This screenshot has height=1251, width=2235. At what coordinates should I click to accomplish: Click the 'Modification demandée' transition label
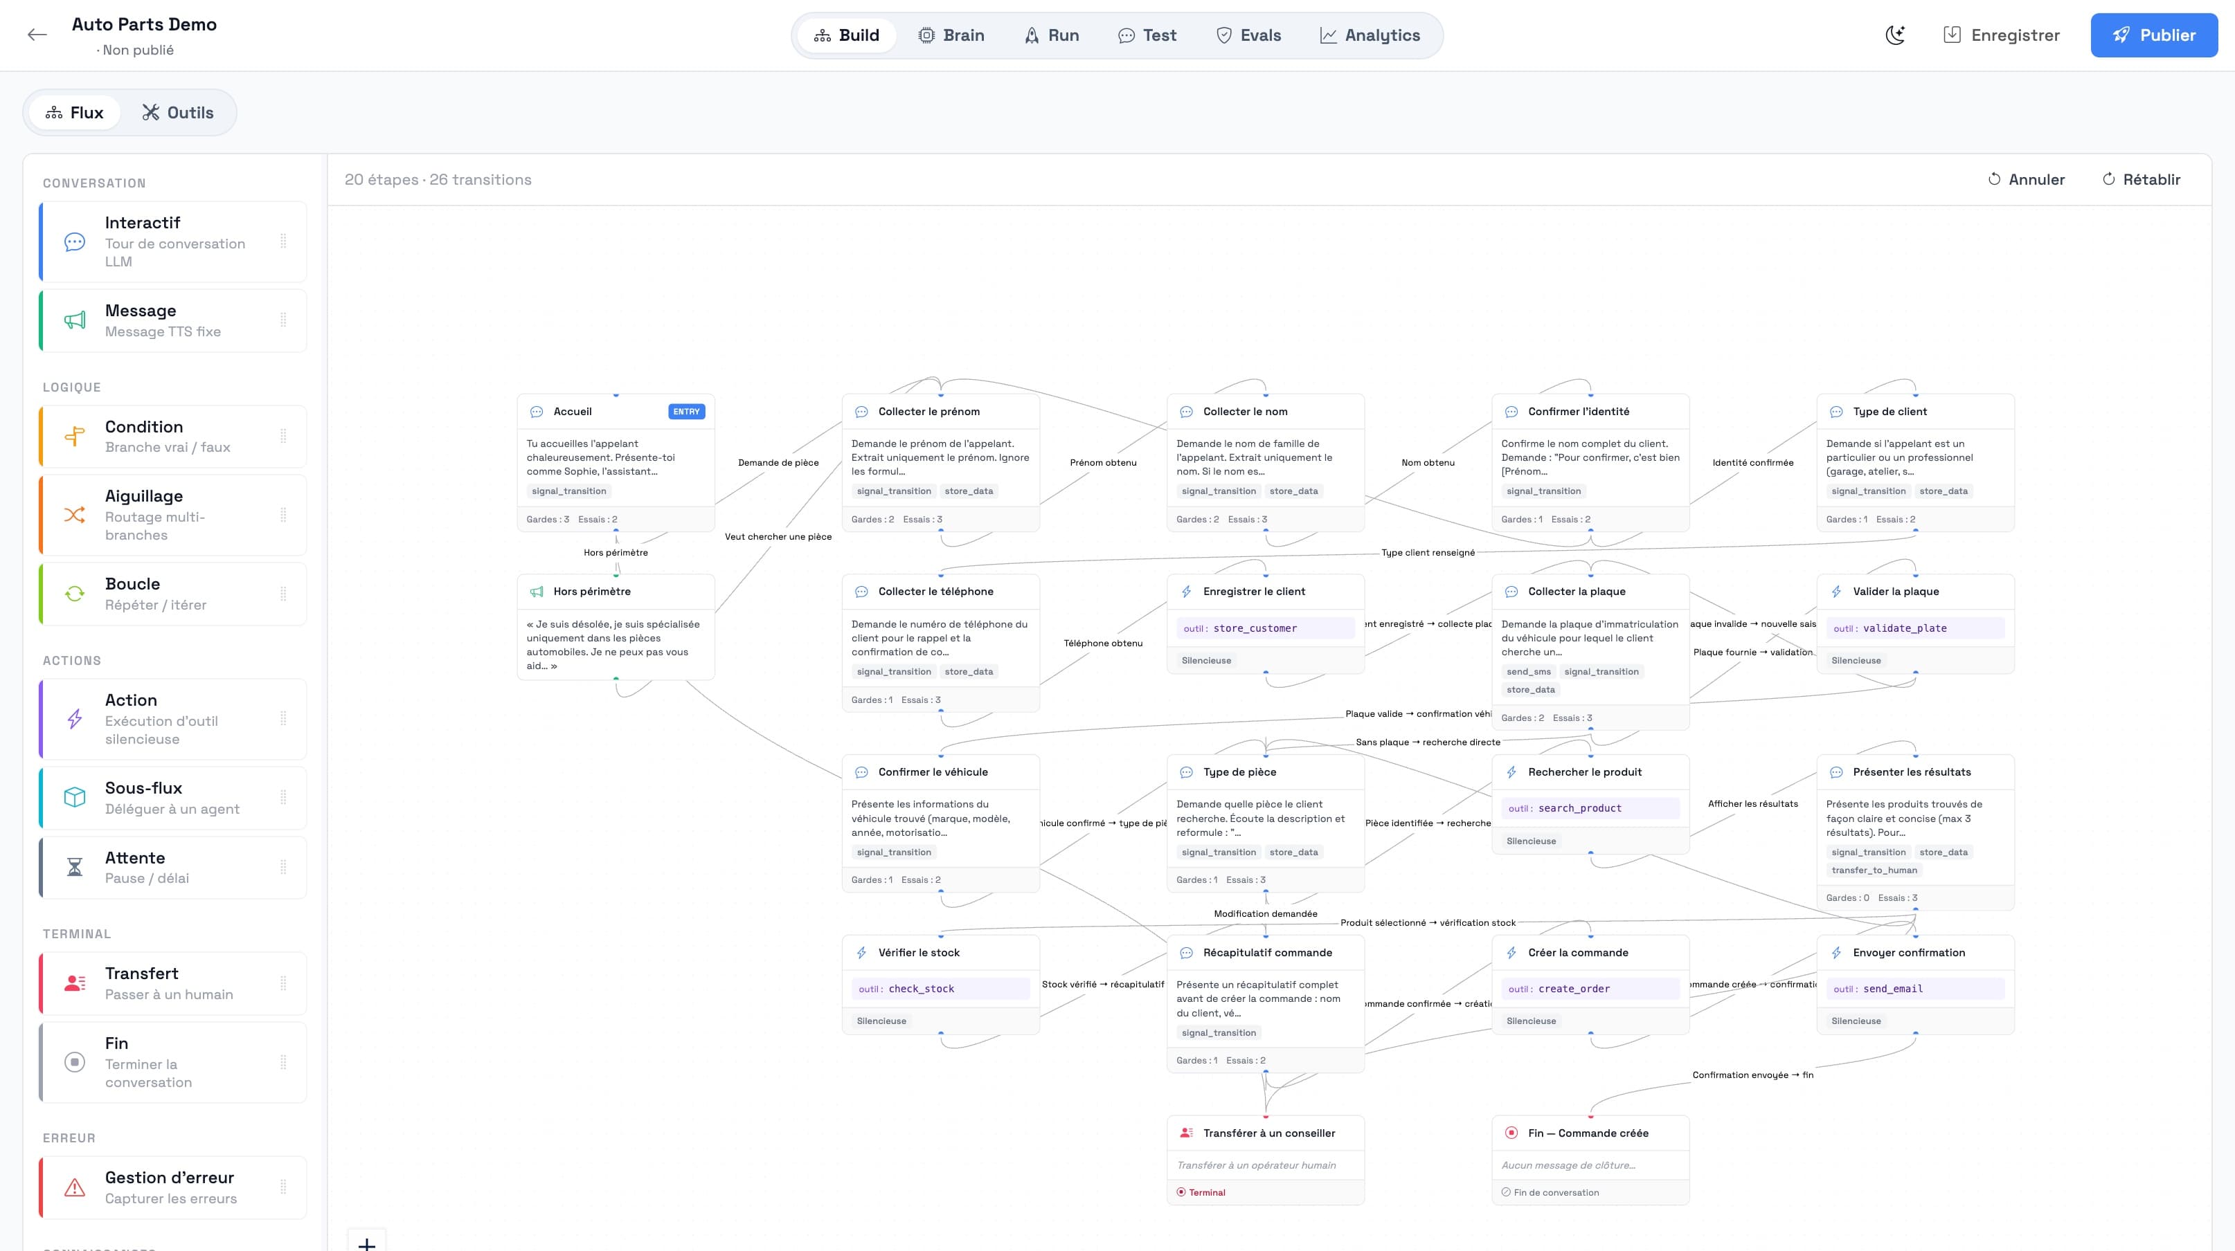click(x=1265, y=913)
